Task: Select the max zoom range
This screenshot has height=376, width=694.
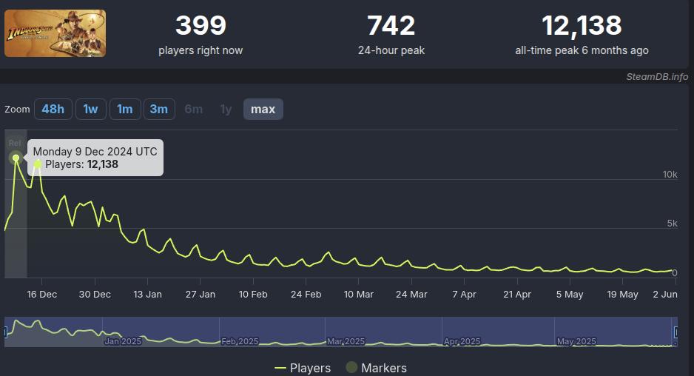Action: click(x=263, y=109)
